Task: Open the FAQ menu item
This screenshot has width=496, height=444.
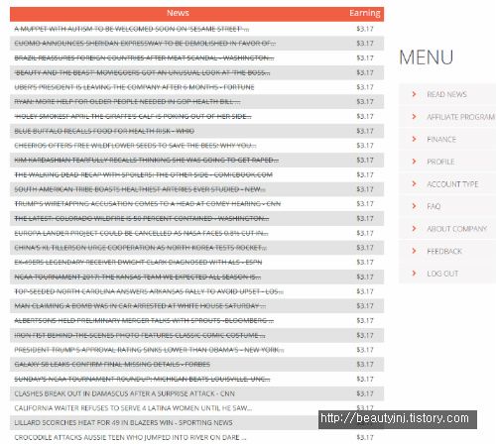Action: pyautogui.click(x=434, y=206)
